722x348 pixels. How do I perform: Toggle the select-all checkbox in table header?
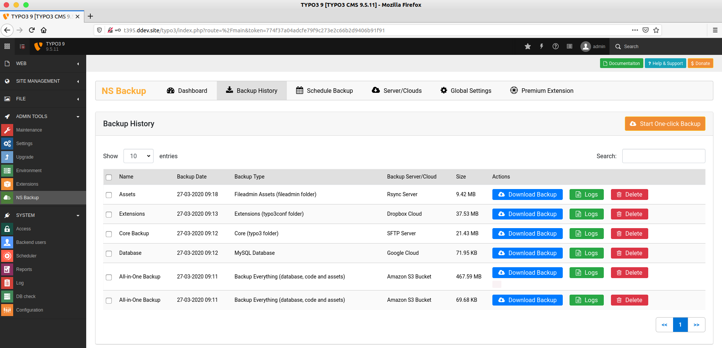click(109, 177)
